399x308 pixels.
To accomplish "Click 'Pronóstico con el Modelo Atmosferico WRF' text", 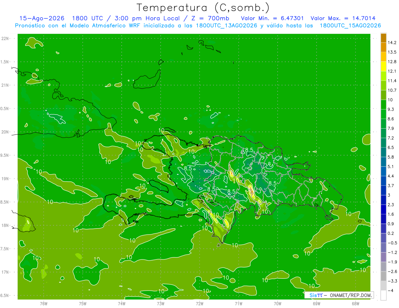I will 78,26.
